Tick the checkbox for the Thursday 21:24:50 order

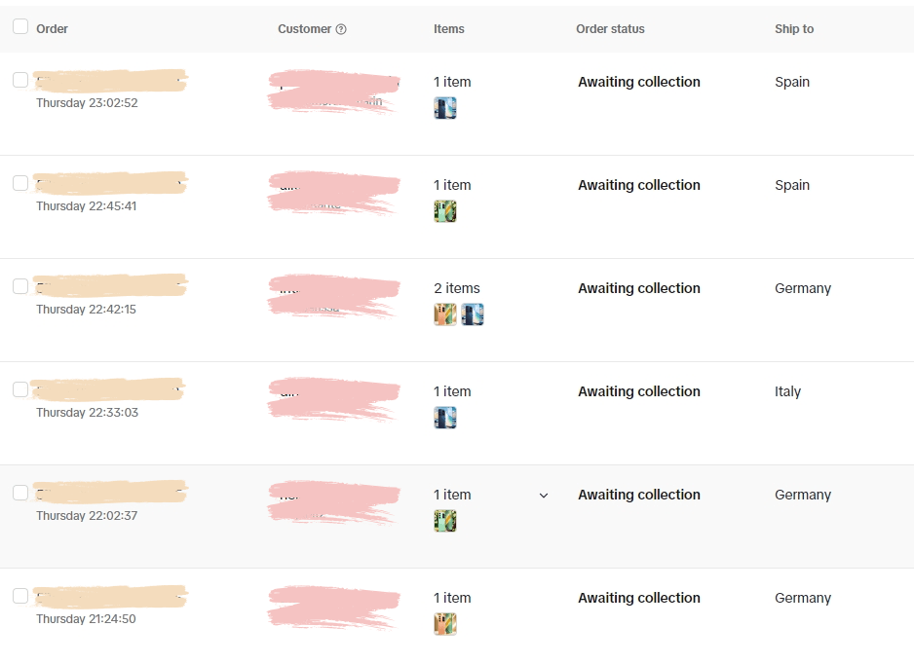point(20,596)
